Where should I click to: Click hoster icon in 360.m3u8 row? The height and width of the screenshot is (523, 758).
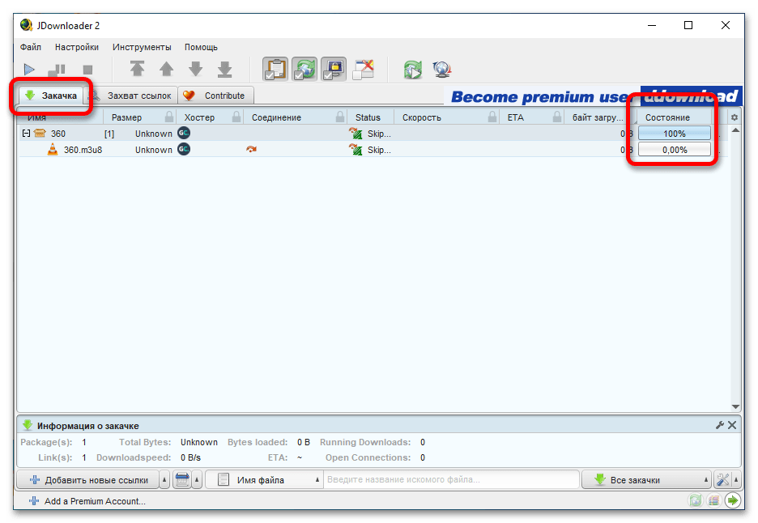184,149
